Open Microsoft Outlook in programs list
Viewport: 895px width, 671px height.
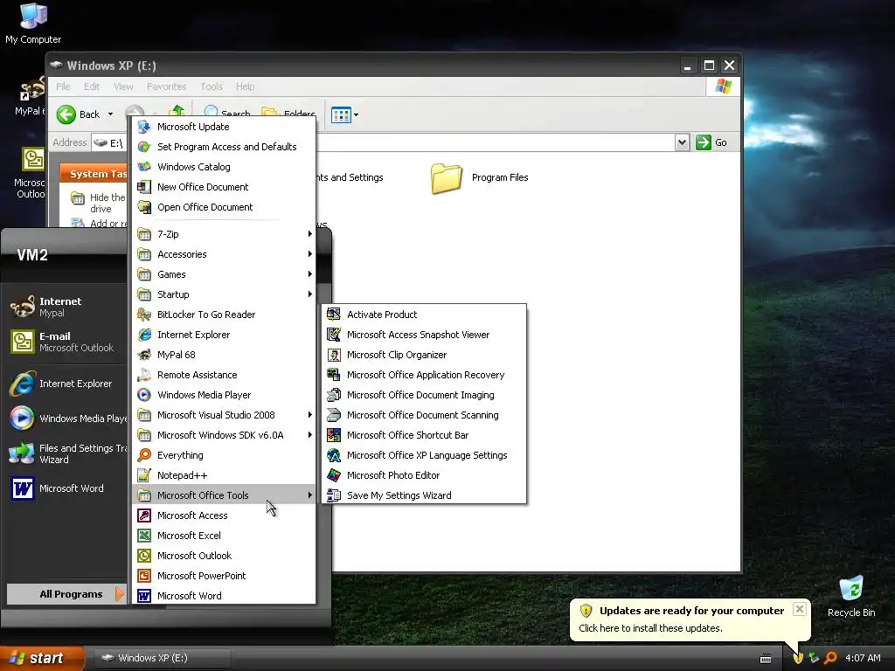click(224, 556)
